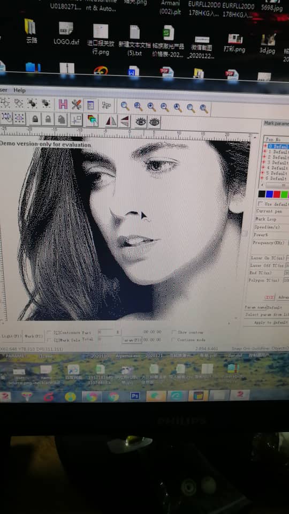Click the middle lock icon in second toolbar
Screen dimensions: 289x514
coord(48,119)
